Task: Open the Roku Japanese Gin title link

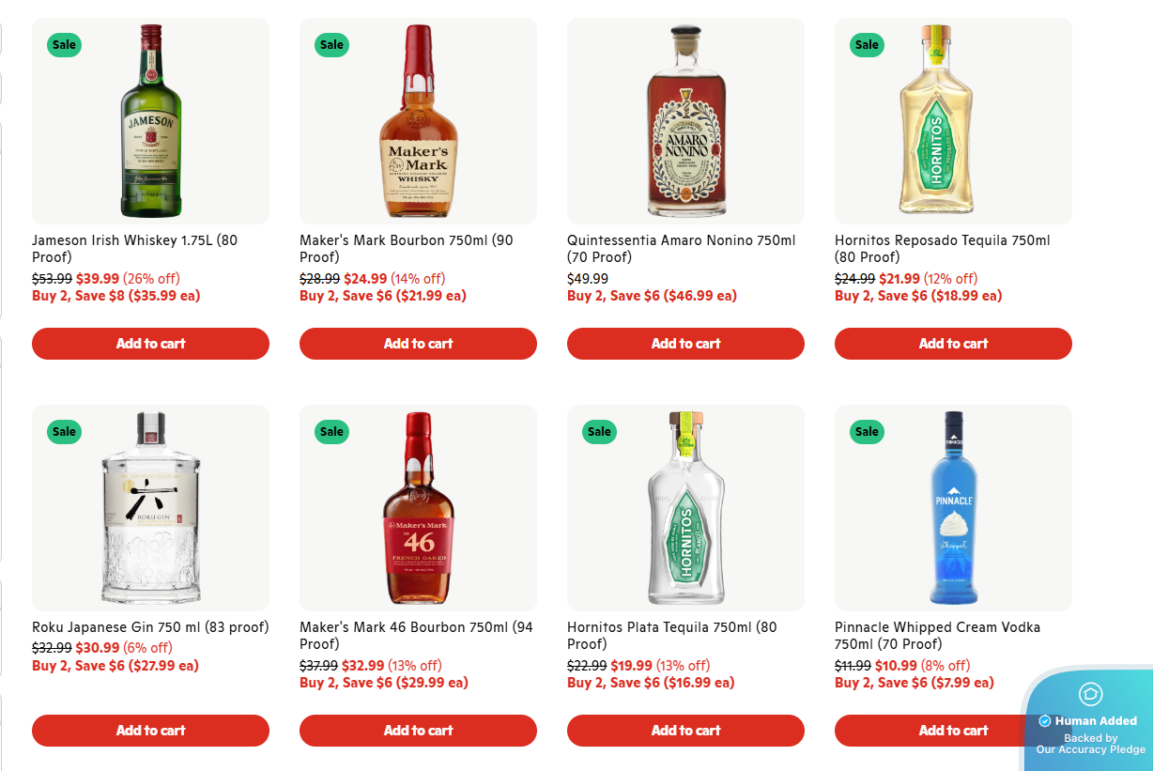Action: [150, 627]
